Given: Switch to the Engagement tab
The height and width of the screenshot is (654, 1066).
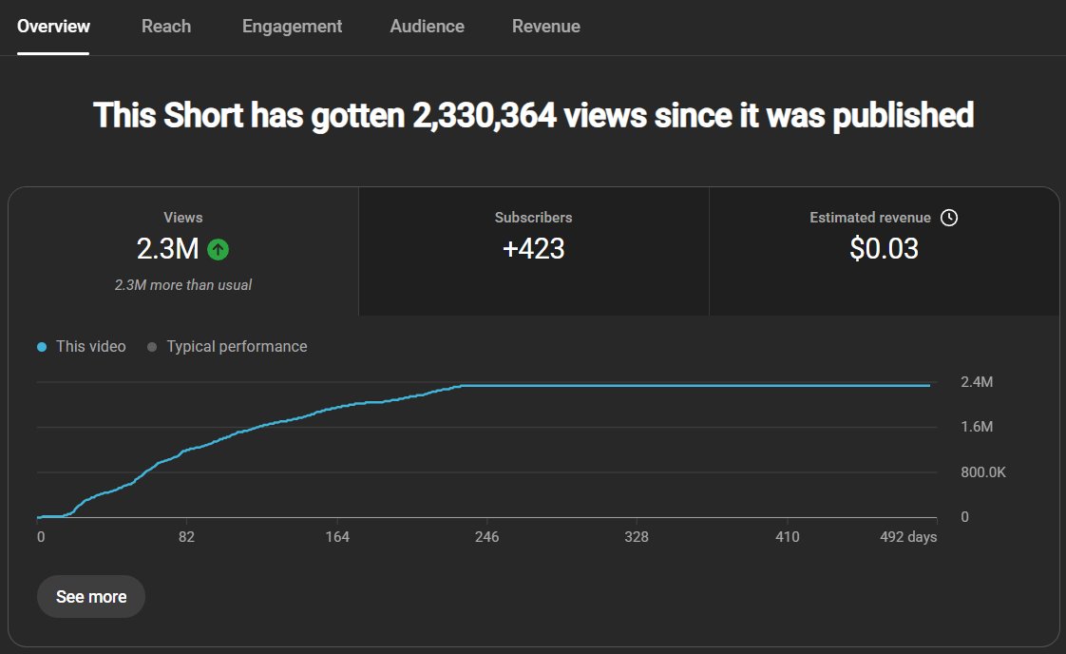Looking at the screenshot, I should pyautogui.click(x=292, y=27).
